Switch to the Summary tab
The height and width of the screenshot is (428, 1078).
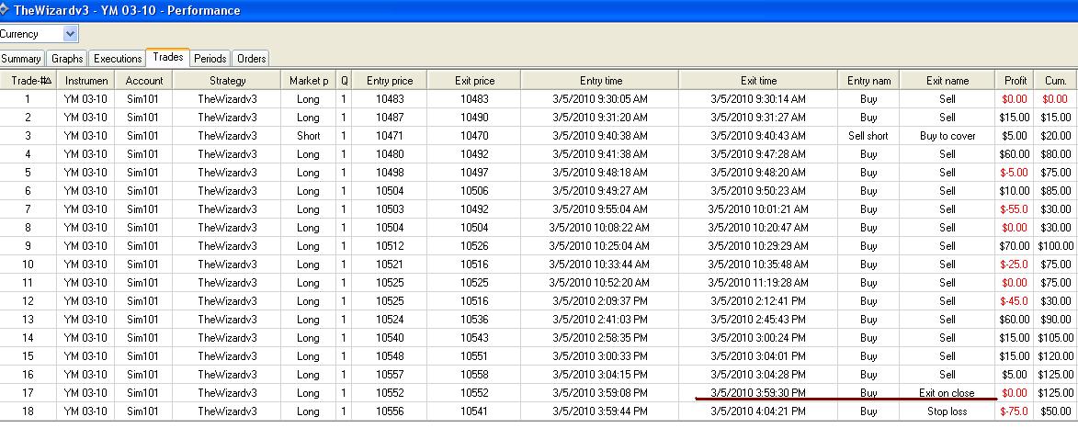click(21, 59)
